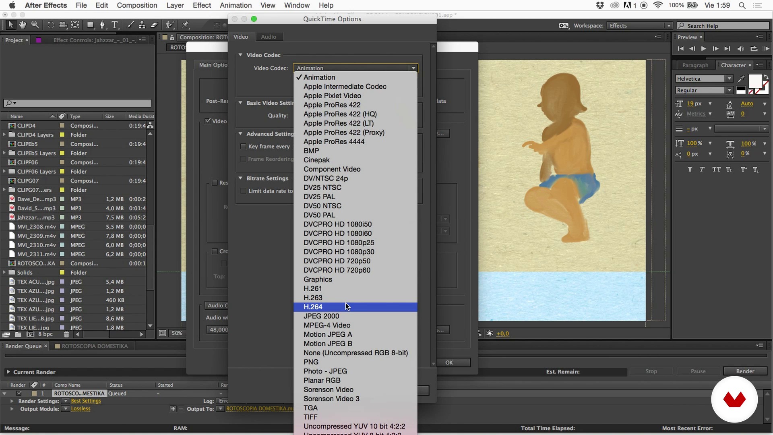The width and height of the screenshot is (773, 435).
Task: Toggle Crop checkbox in Output Module window
Action: coord(215,251)
